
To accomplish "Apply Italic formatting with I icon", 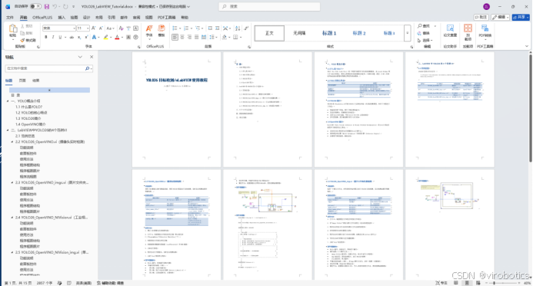I will pyautogui.click(x=53, y=37).
